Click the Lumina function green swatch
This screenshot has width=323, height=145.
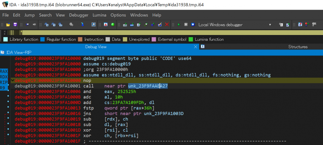click(x=191, y=39)
